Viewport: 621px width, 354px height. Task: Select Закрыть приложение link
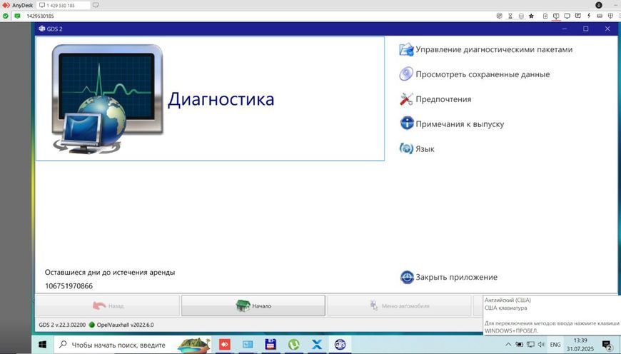(x=456, y=277)
